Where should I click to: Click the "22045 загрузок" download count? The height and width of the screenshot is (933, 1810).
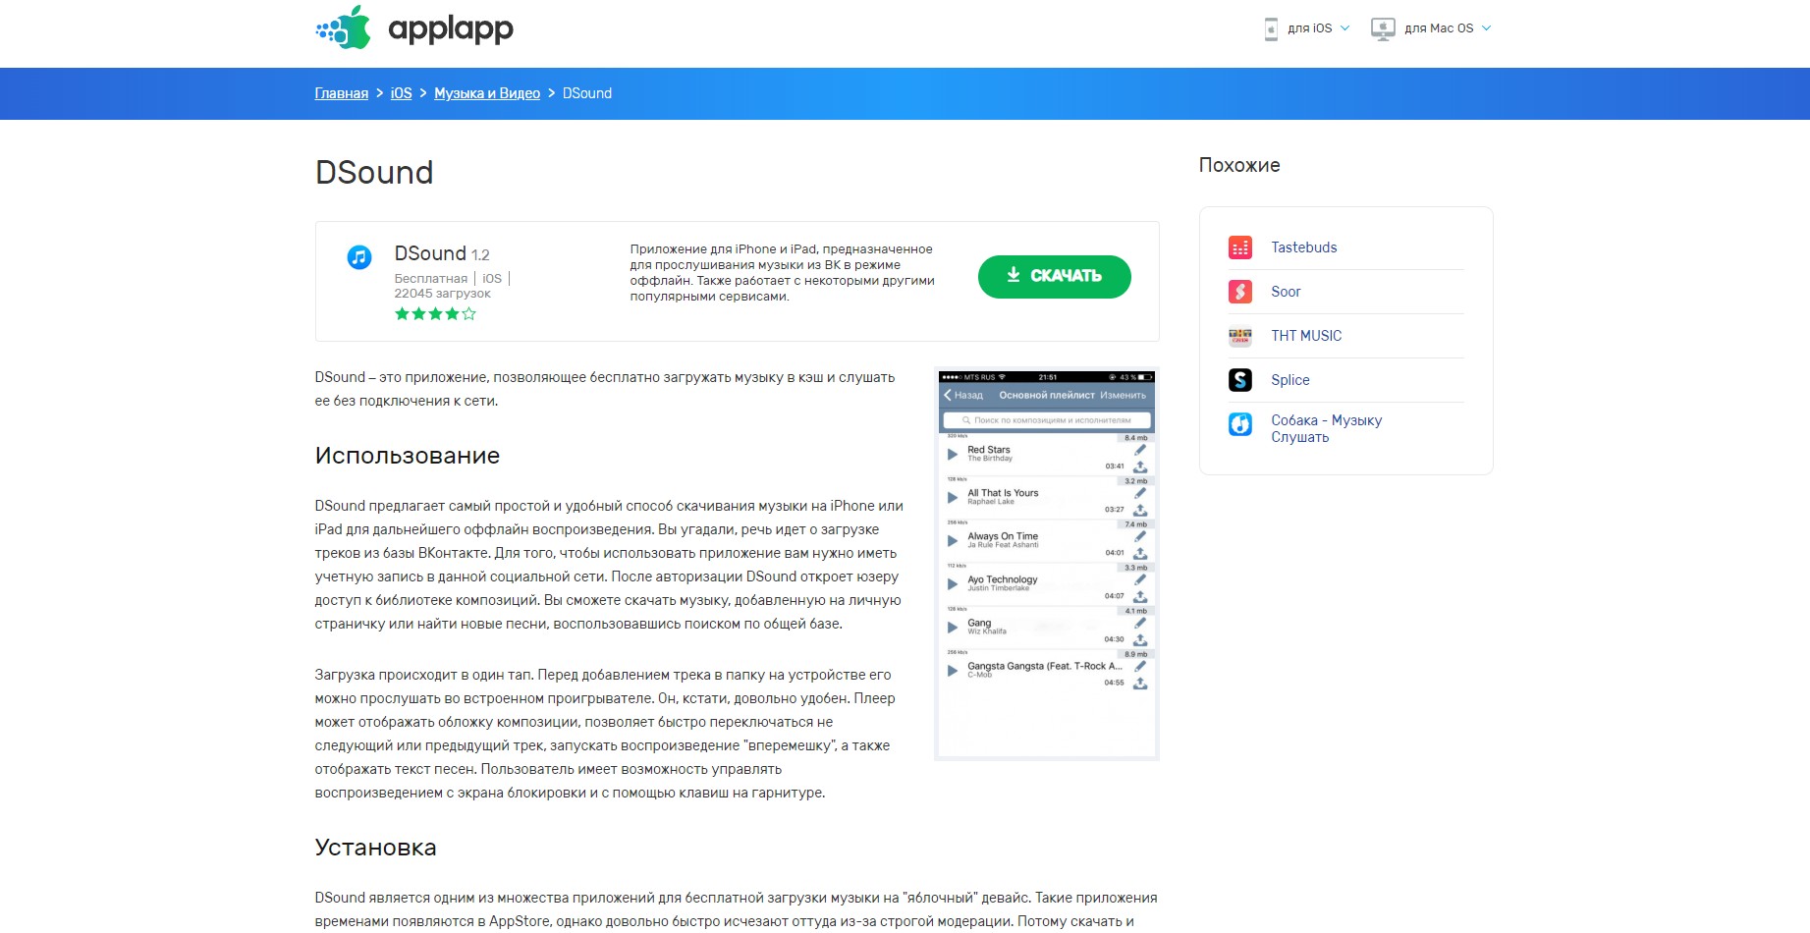click(443, 294)
